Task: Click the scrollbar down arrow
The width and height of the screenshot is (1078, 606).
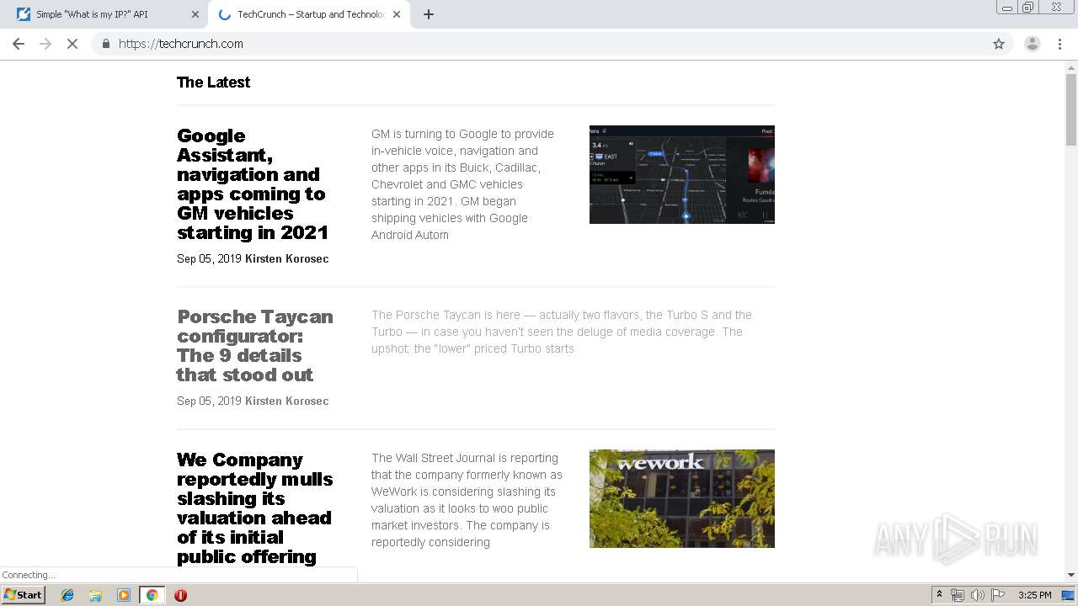Action: click(1071, 575)
